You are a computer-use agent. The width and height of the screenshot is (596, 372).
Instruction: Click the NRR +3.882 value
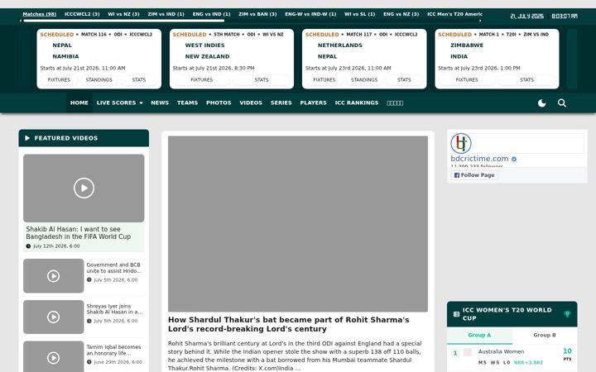(x=528, y=363)
